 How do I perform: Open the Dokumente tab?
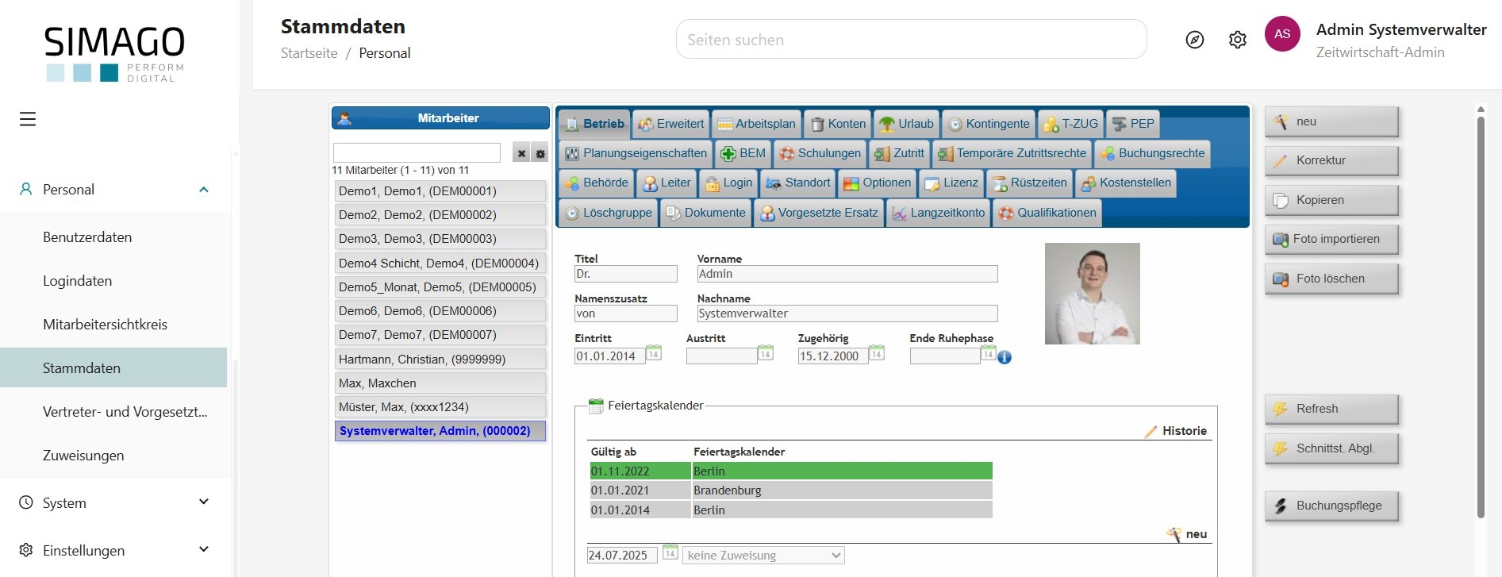(706, 213)
